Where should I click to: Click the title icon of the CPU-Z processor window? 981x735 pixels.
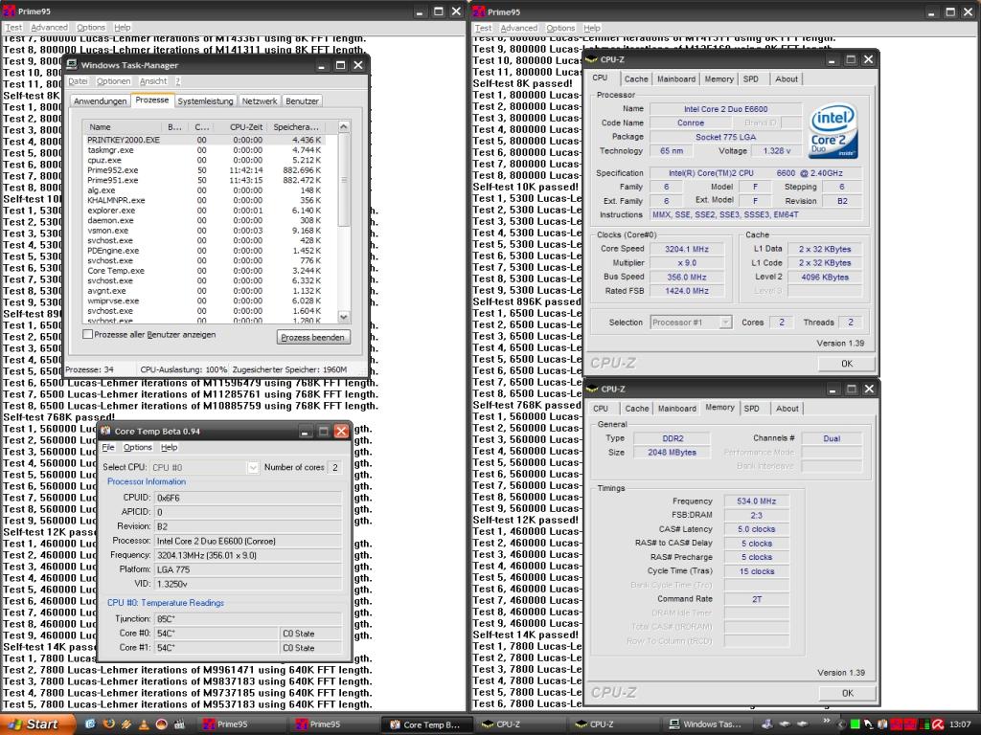point(591,59)
